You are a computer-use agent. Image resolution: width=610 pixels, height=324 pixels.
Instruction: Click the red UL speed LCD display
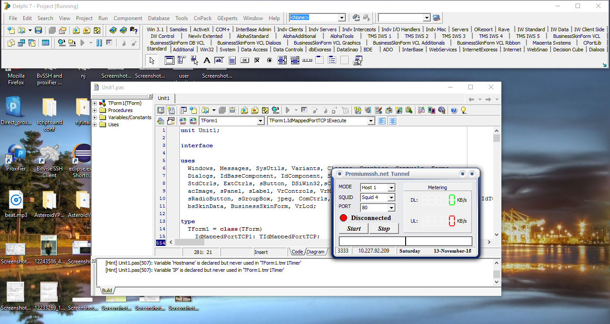coord(438,220)
